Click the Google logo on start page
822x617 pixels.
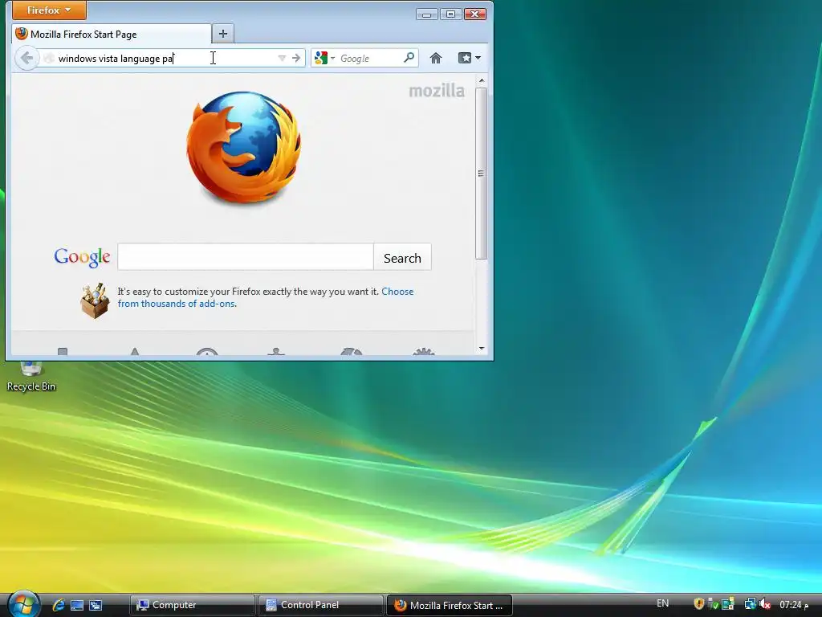pos(83,257)
